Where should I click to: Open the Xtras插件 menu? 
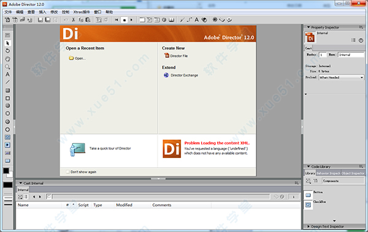82,12
